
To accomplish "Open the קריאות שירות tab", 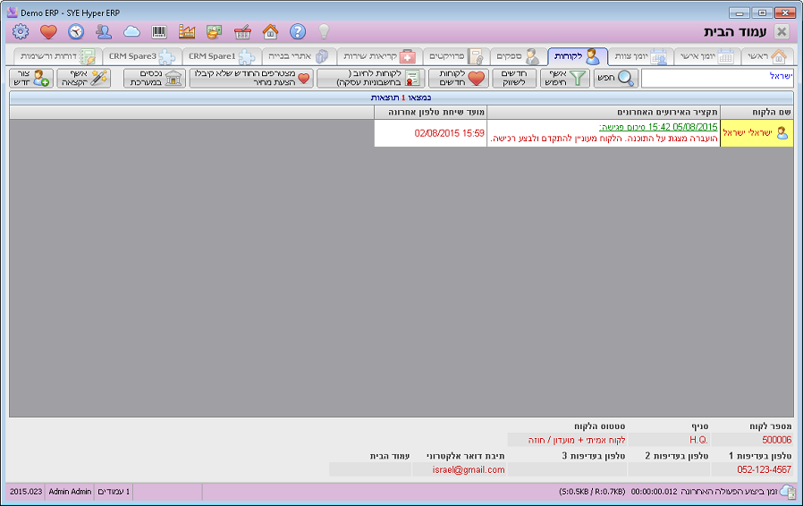I will click(x=379, y=56).
